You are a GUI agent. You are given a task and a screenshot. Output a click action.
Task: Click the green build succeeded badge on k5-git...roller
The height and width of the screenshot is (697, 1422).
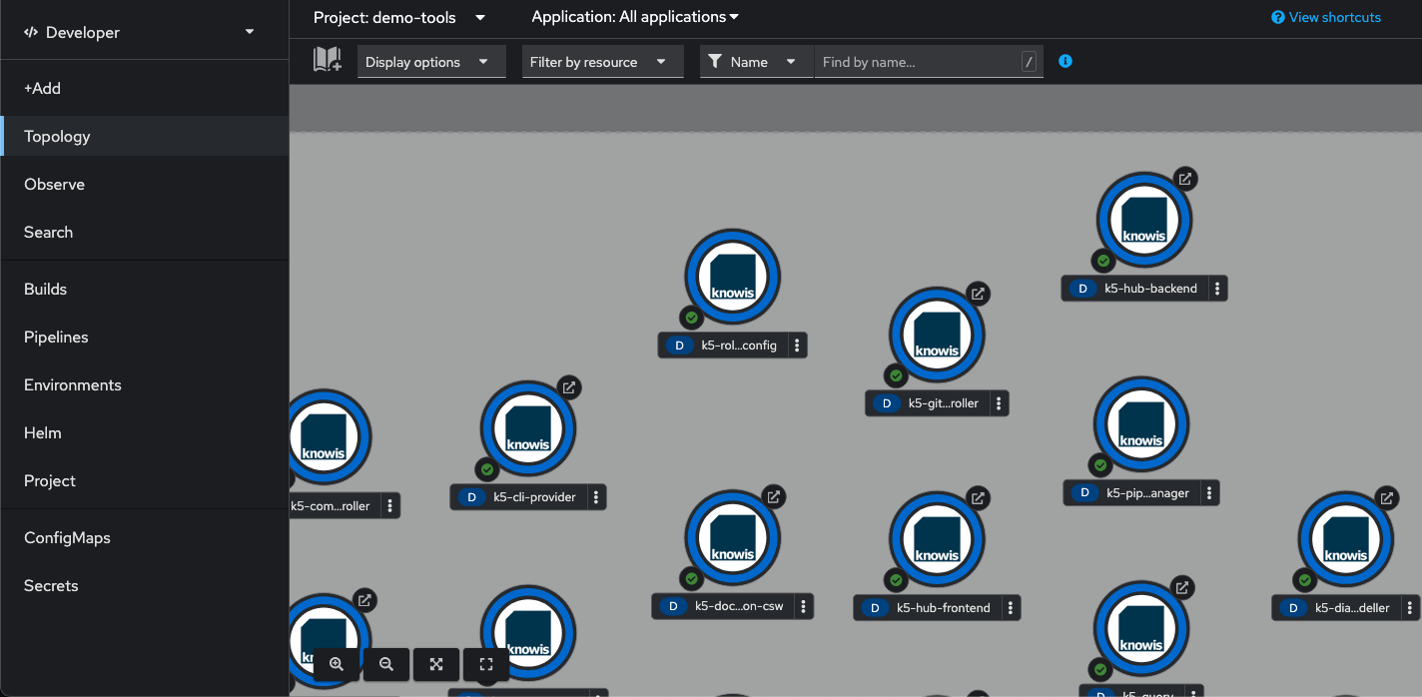pos(896,375)
